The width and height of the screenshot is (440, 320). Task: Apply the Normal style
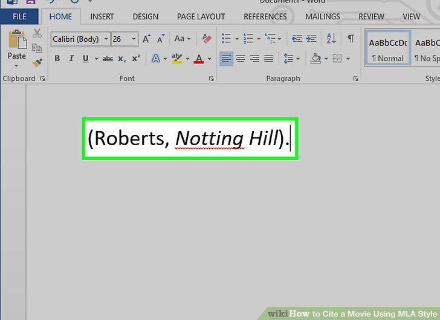point(388,48)
